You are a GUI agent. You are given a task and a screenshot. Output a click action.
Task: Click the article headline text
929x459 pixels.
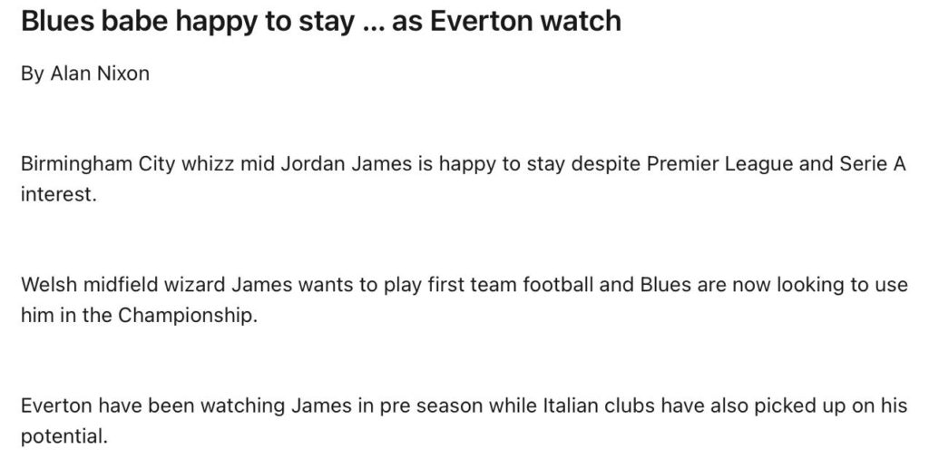click(x=320, y=22)
